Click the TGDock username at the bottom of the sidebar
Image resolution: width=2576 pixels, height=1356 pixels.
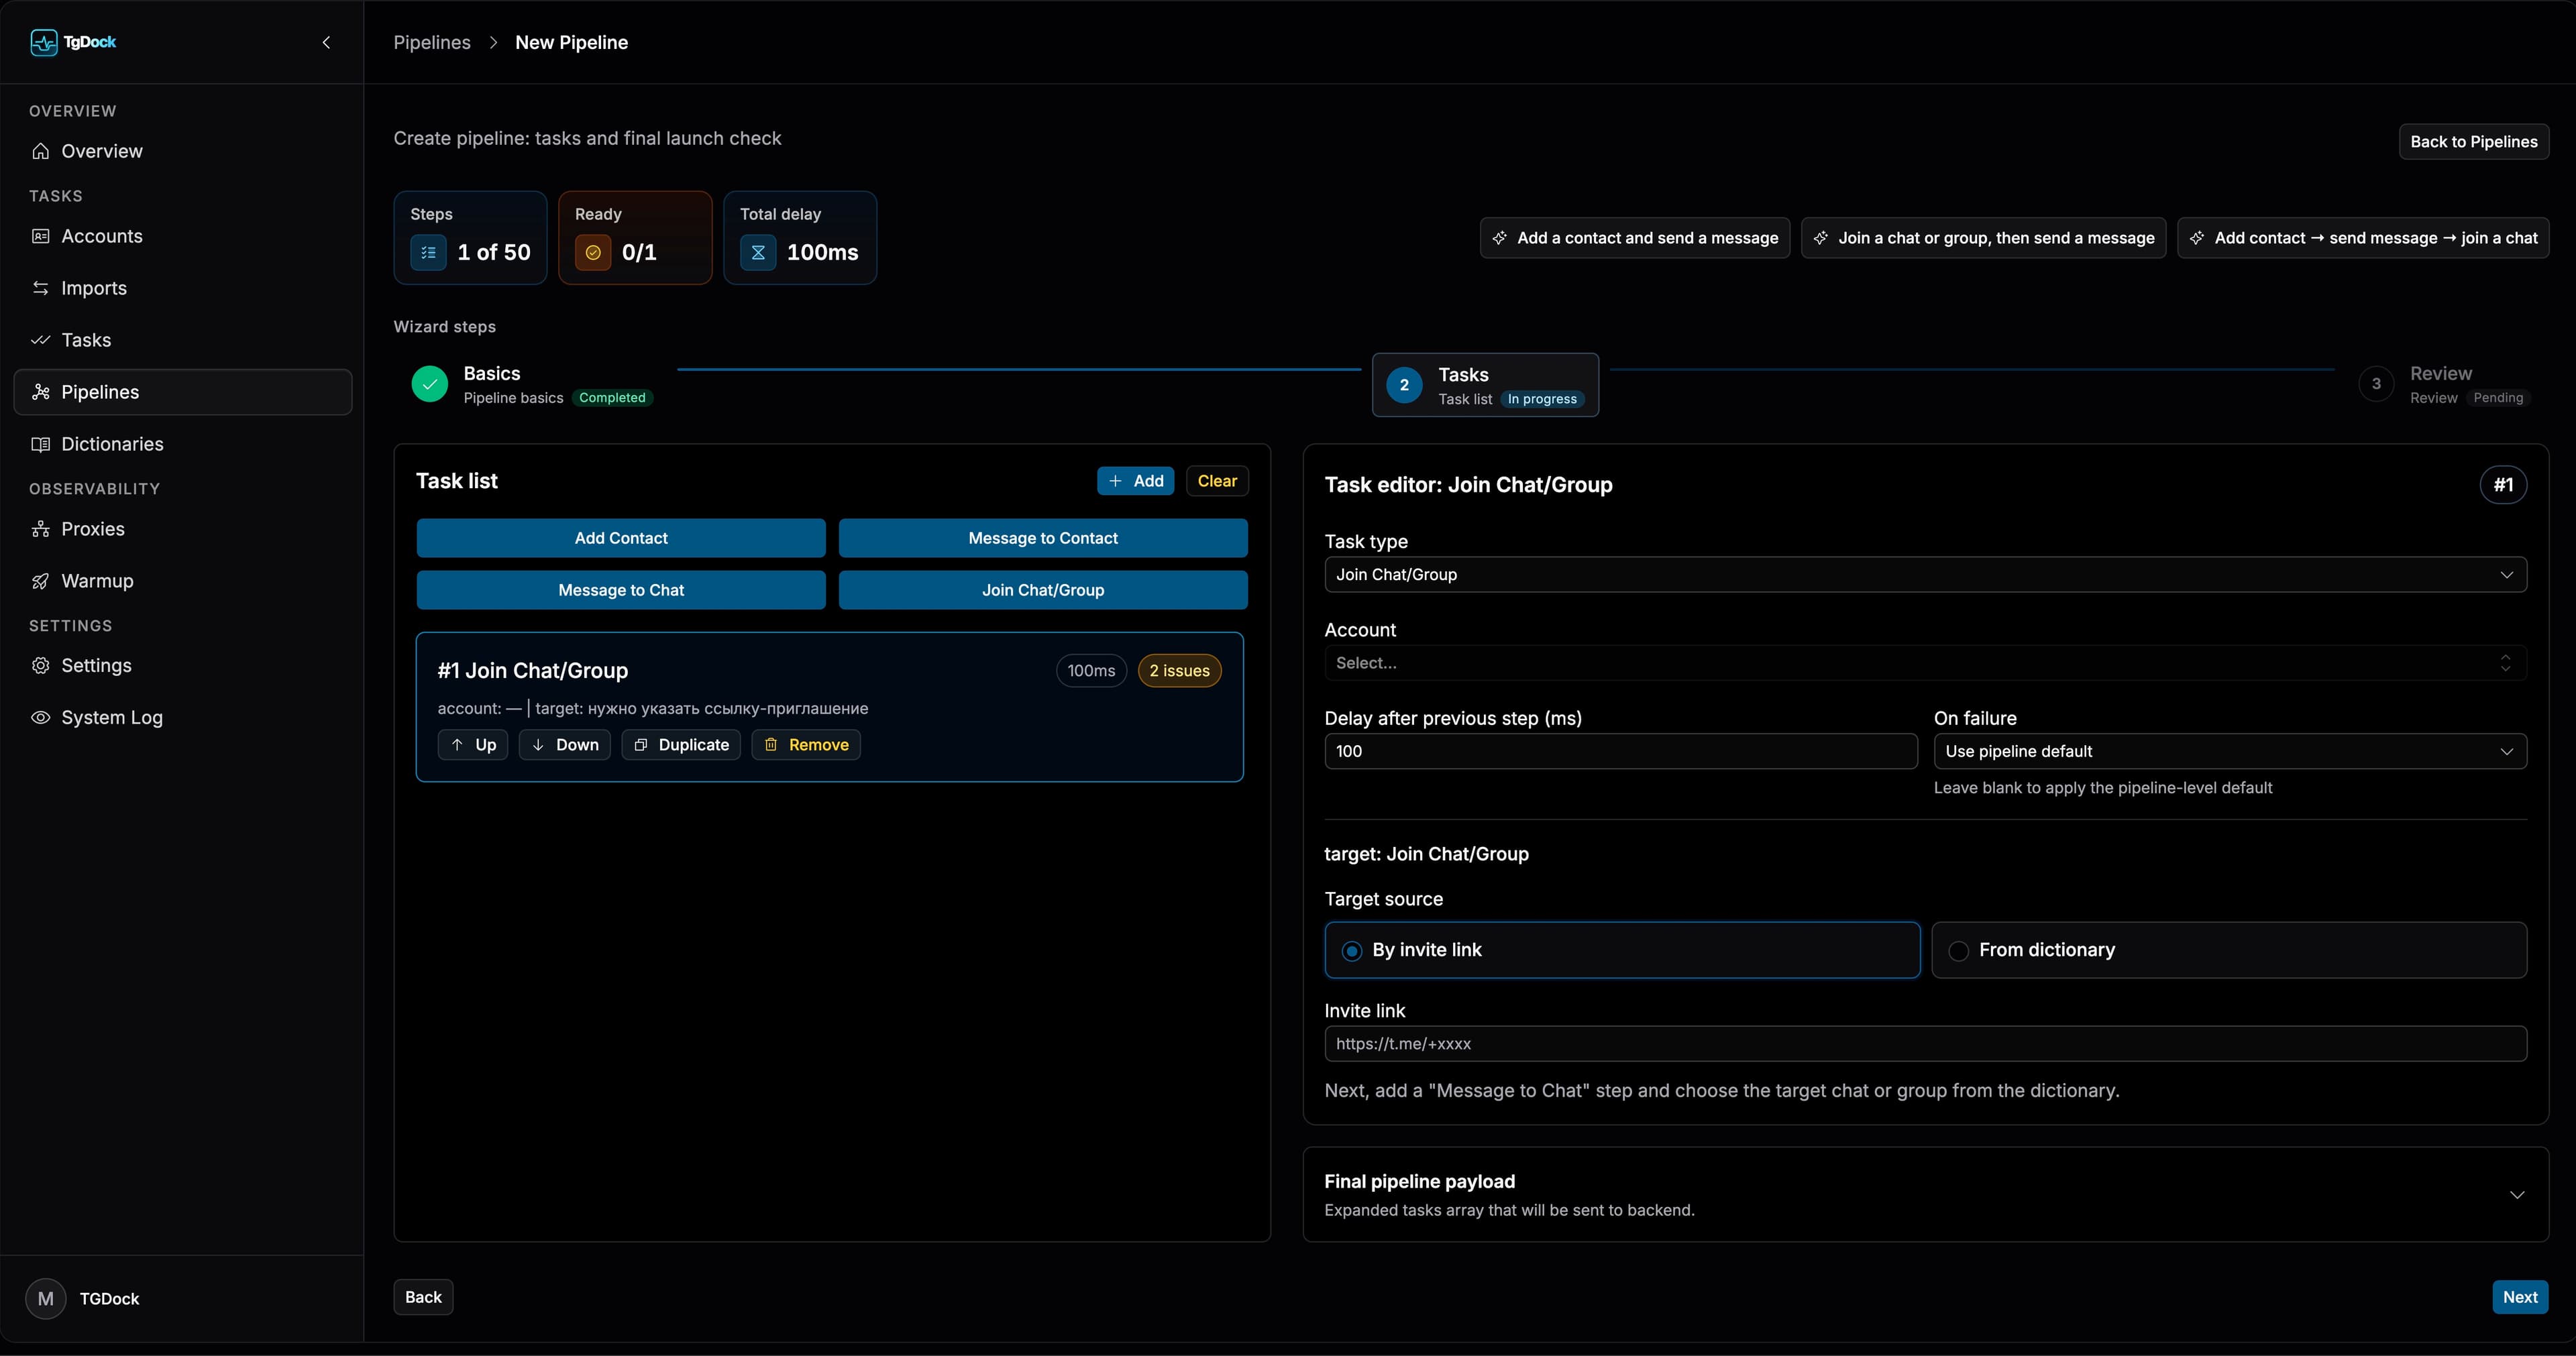coord(109,1299)
